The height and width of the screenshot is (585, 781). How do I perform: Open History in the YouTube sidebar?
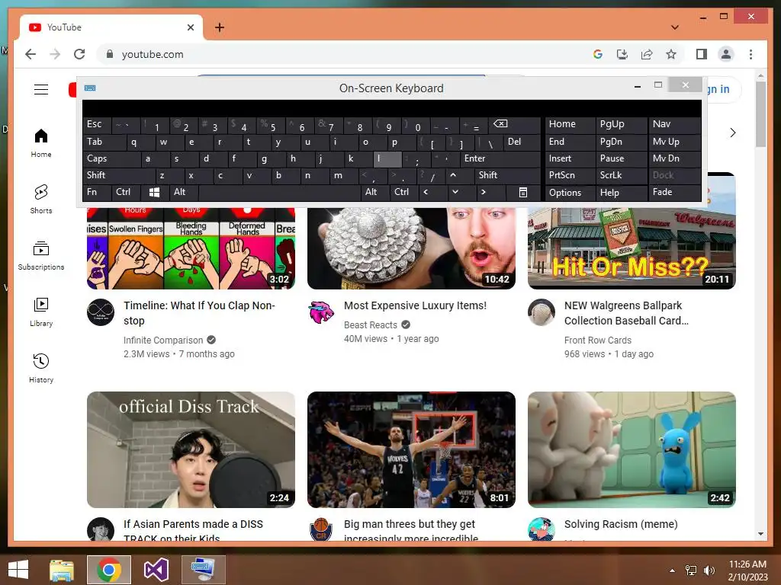pyautogui.click(x=41, y=368)
